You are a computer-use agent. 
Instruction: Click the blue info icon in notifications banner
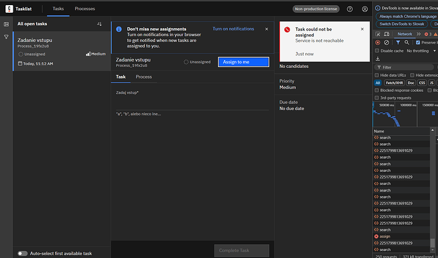(x=119, y=29)
